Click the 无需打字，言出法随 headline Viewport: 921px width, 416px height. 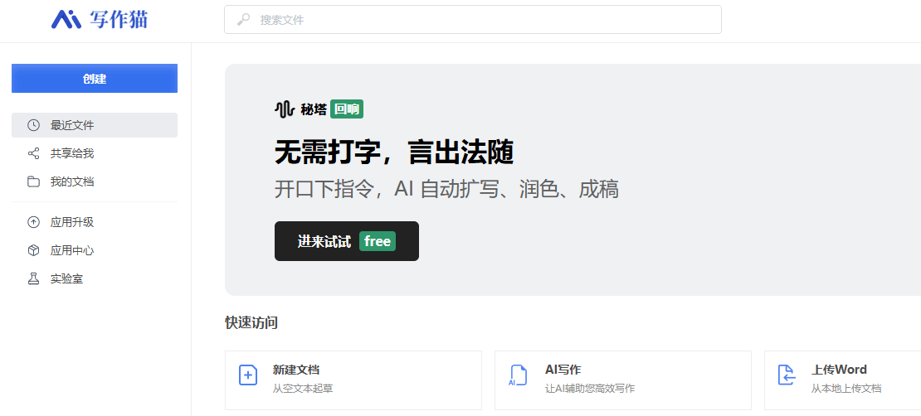[x=394, y=152]
